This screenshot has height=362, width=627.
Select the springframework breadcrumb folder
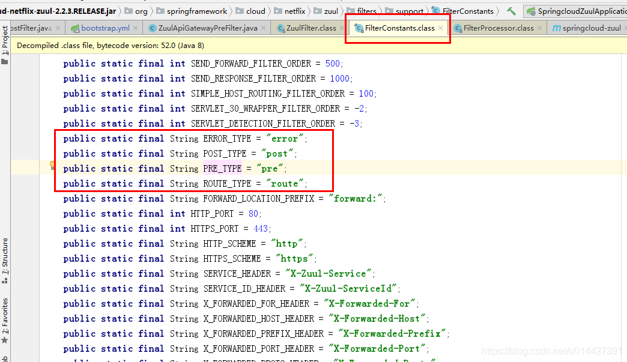click(192, 11)
